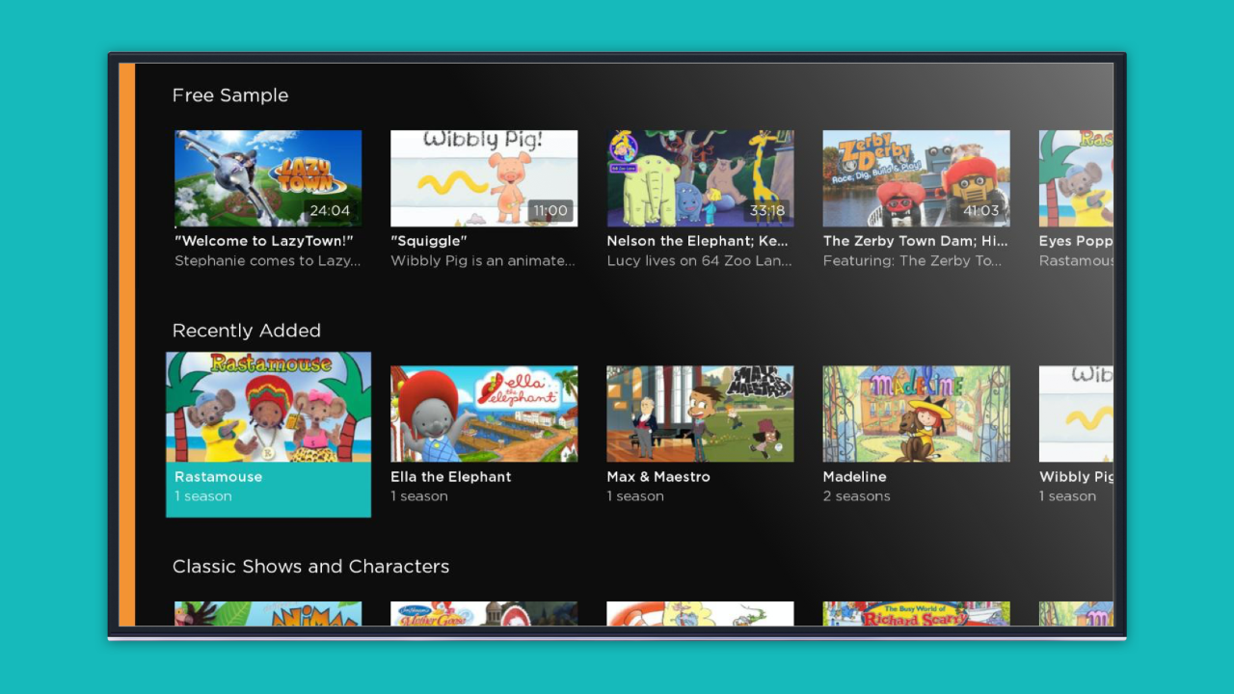Play the "Welcome to LazyTown!" episode
This screenshot has height=694, width=1234.
pos(267,177)
